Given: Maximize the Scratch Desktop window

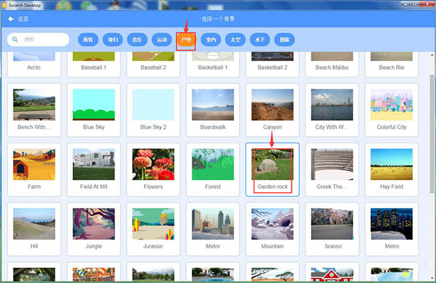Looking at the screenshot, I should pyautogui.click(x=414, y=4).
